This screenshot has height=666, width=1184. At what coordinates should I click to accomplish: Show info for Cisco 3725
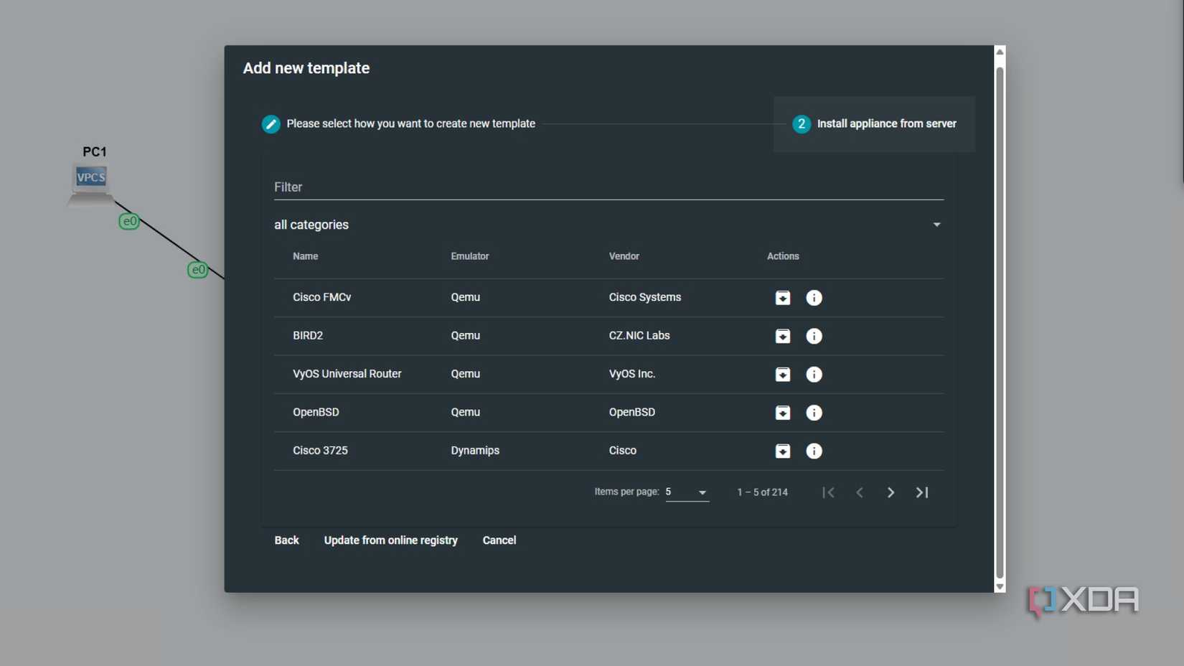[x=814, y=451]
